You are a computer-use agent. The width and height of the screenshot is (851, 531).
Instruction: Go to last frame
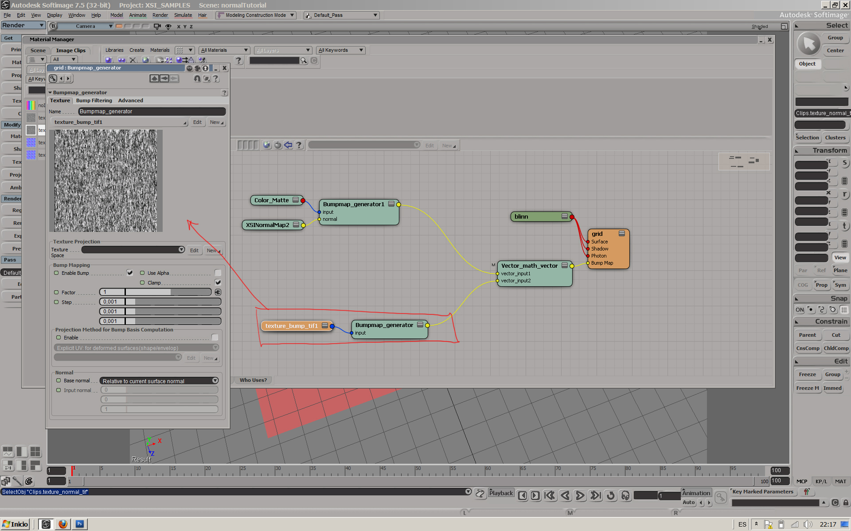click(x=596, y=496)
